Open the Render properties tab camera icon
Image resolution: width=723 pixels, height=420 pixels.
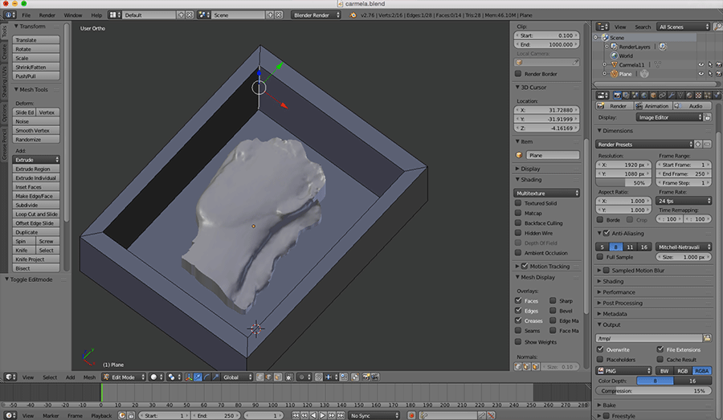tap(618, 96)
